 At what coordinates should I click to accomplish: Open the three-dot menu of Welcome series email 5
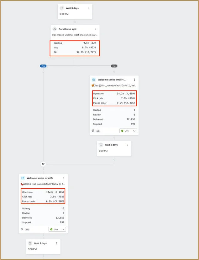tap(64, 178)
